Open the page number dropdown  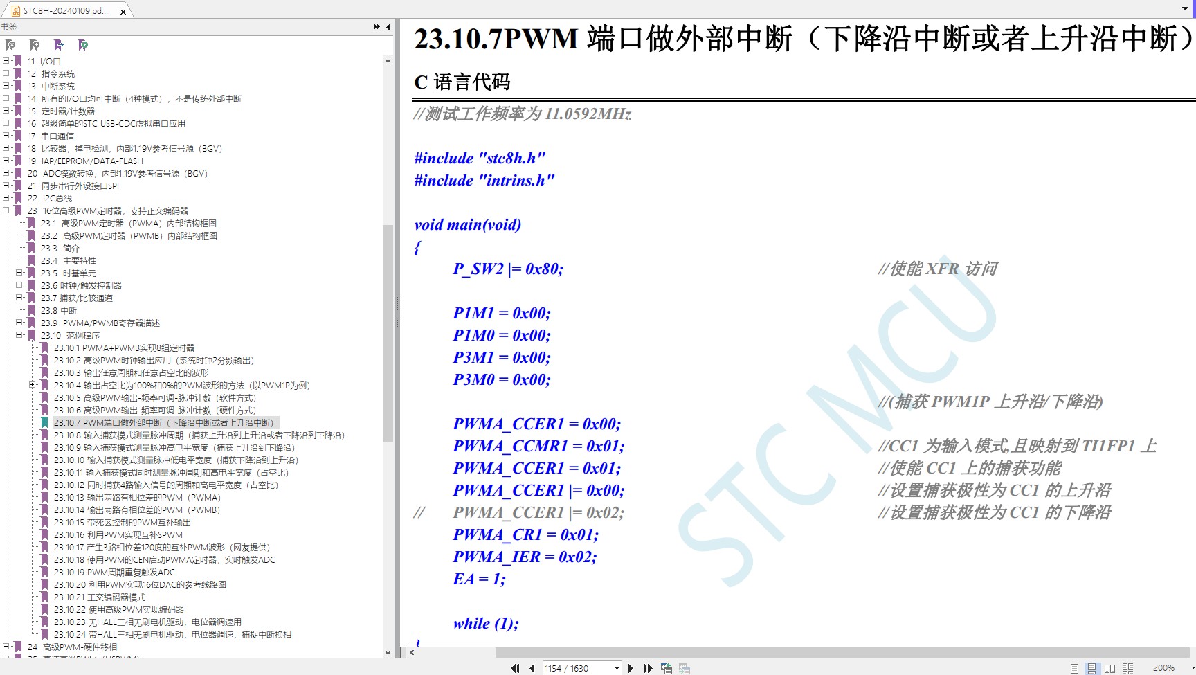617,668
